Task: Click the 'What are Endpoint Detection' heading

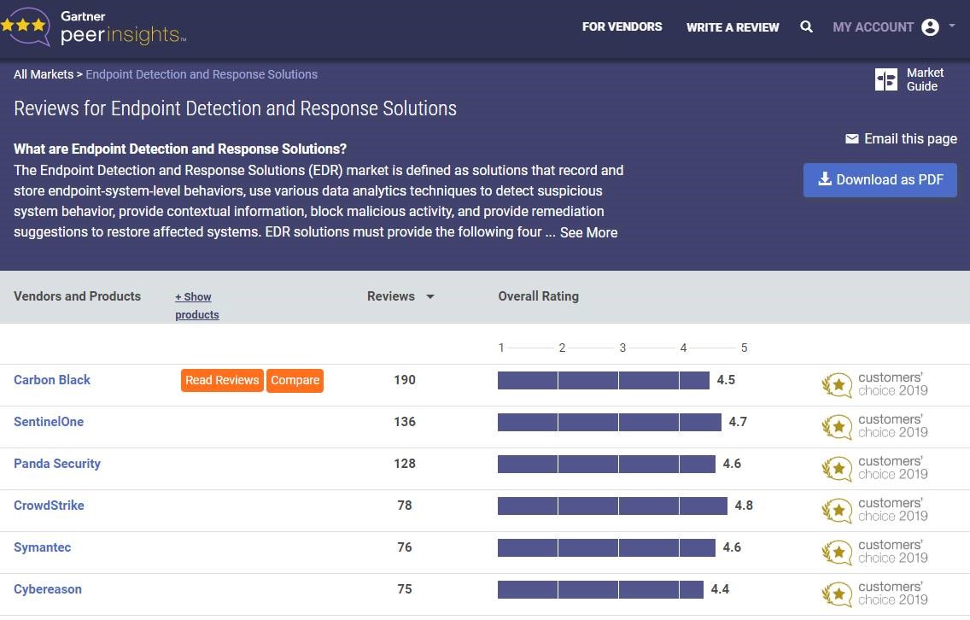Action: (180, 149)
